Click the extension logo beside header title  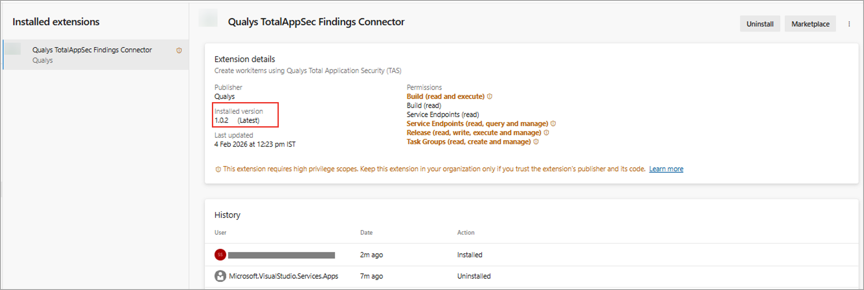coord(208,19)
